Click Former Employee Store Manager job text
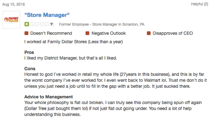 102,24
